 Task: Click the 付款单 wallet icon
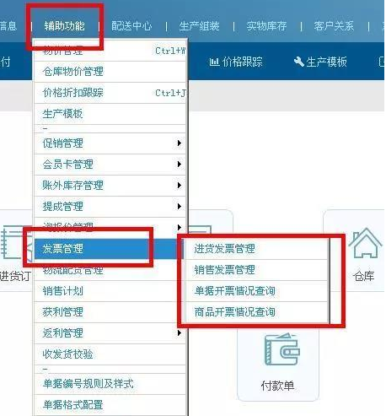tap(282, 349)
